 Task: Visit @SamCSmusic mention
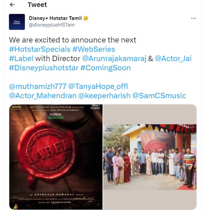[x=159, y=96]
